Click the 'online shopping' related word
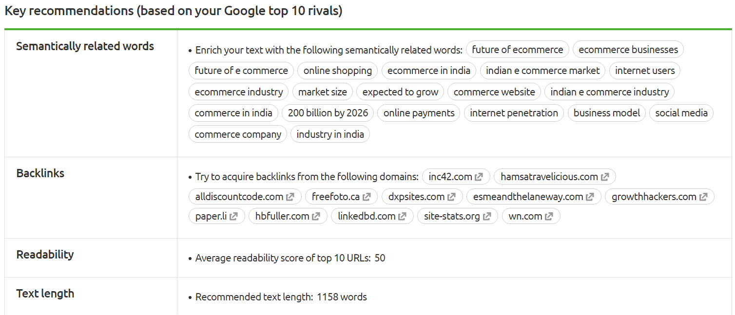This screenshot has height=315, width=735. click(337, 70)
